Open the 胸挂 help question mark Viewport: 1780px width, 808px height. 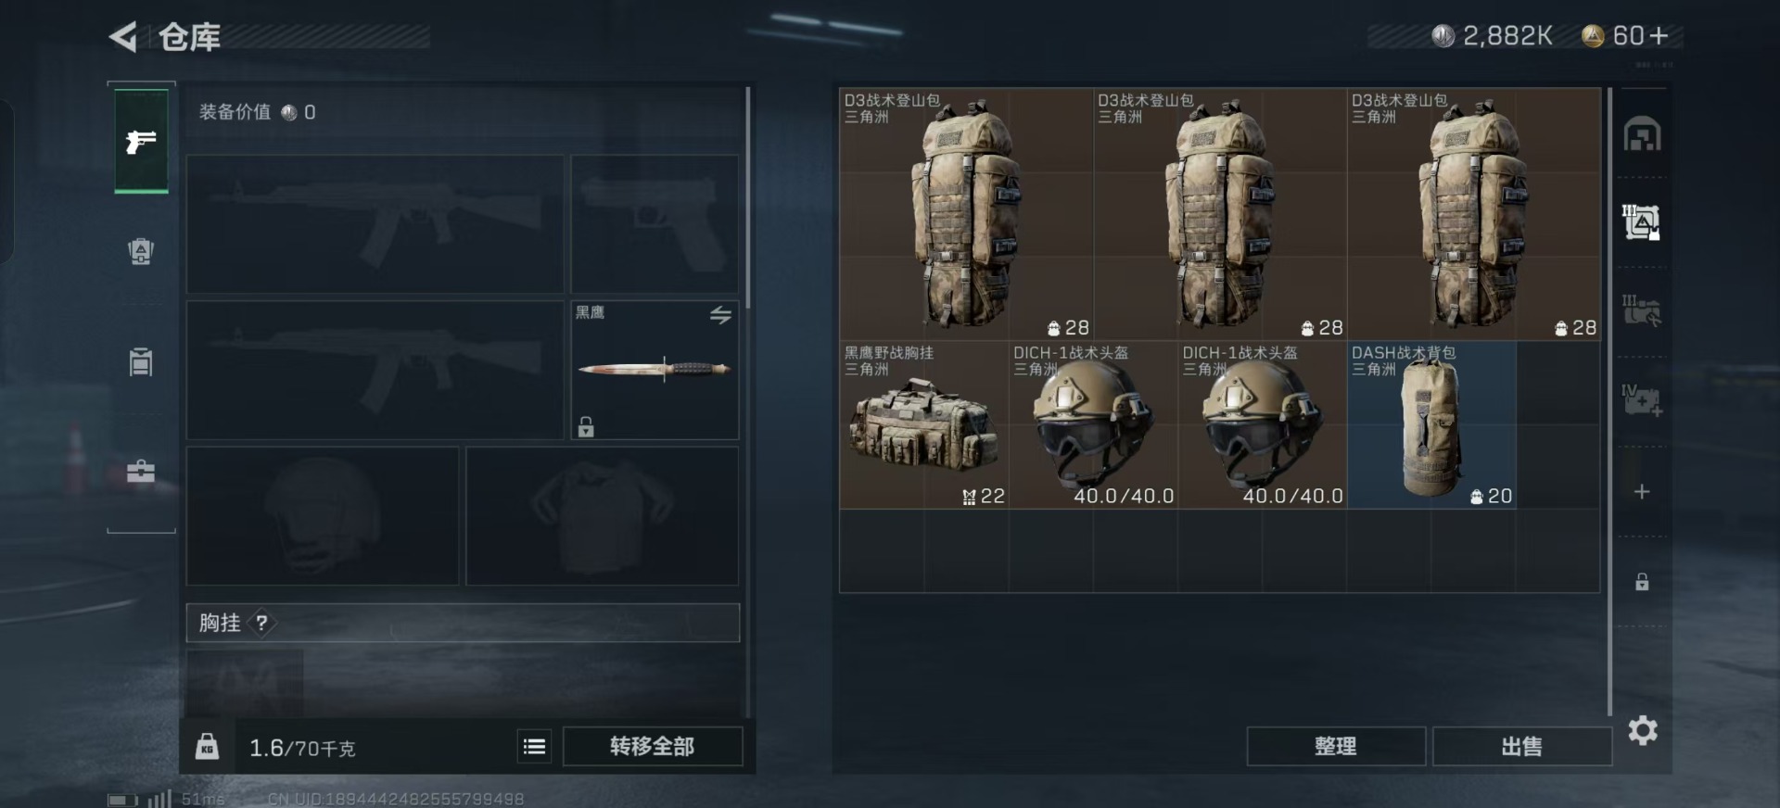pyautogui.click(x=262, y=623)
